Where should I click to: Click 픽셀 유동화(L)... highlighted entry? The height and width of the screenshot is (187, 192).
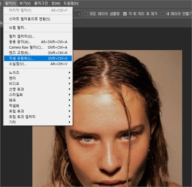tap(38, 58)
